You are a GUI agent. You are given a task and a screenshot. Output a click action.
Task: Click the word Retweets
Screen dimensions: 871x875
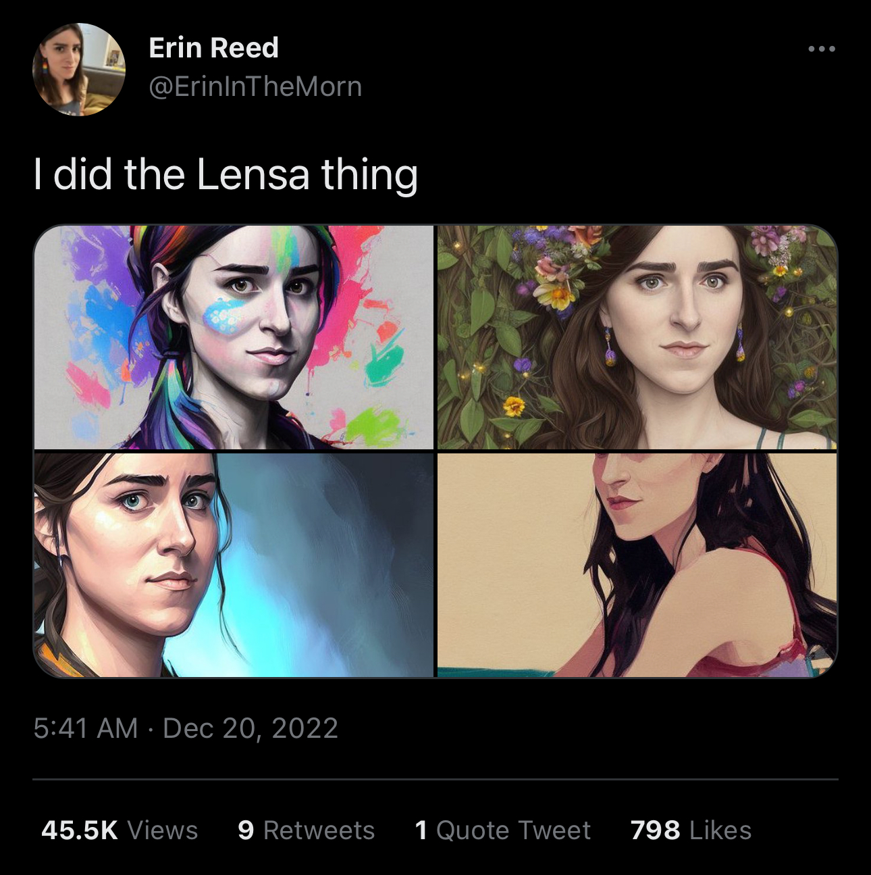point(319,830)
